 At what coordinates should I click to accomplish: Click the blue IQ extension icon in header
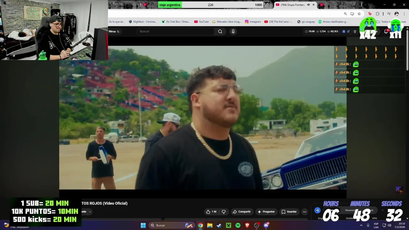pos(343,31)
